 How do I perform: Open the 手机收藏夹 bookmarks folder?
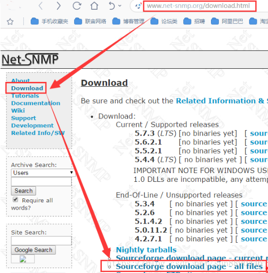pos(49,21)
